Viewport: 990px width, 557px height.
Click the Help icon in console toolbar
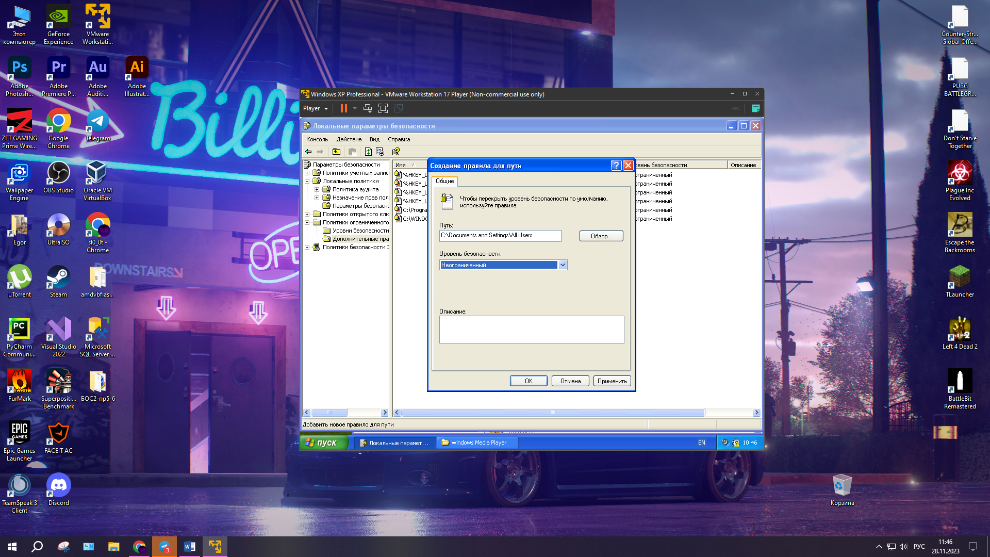pyautogui.click(x=396, y=152)
